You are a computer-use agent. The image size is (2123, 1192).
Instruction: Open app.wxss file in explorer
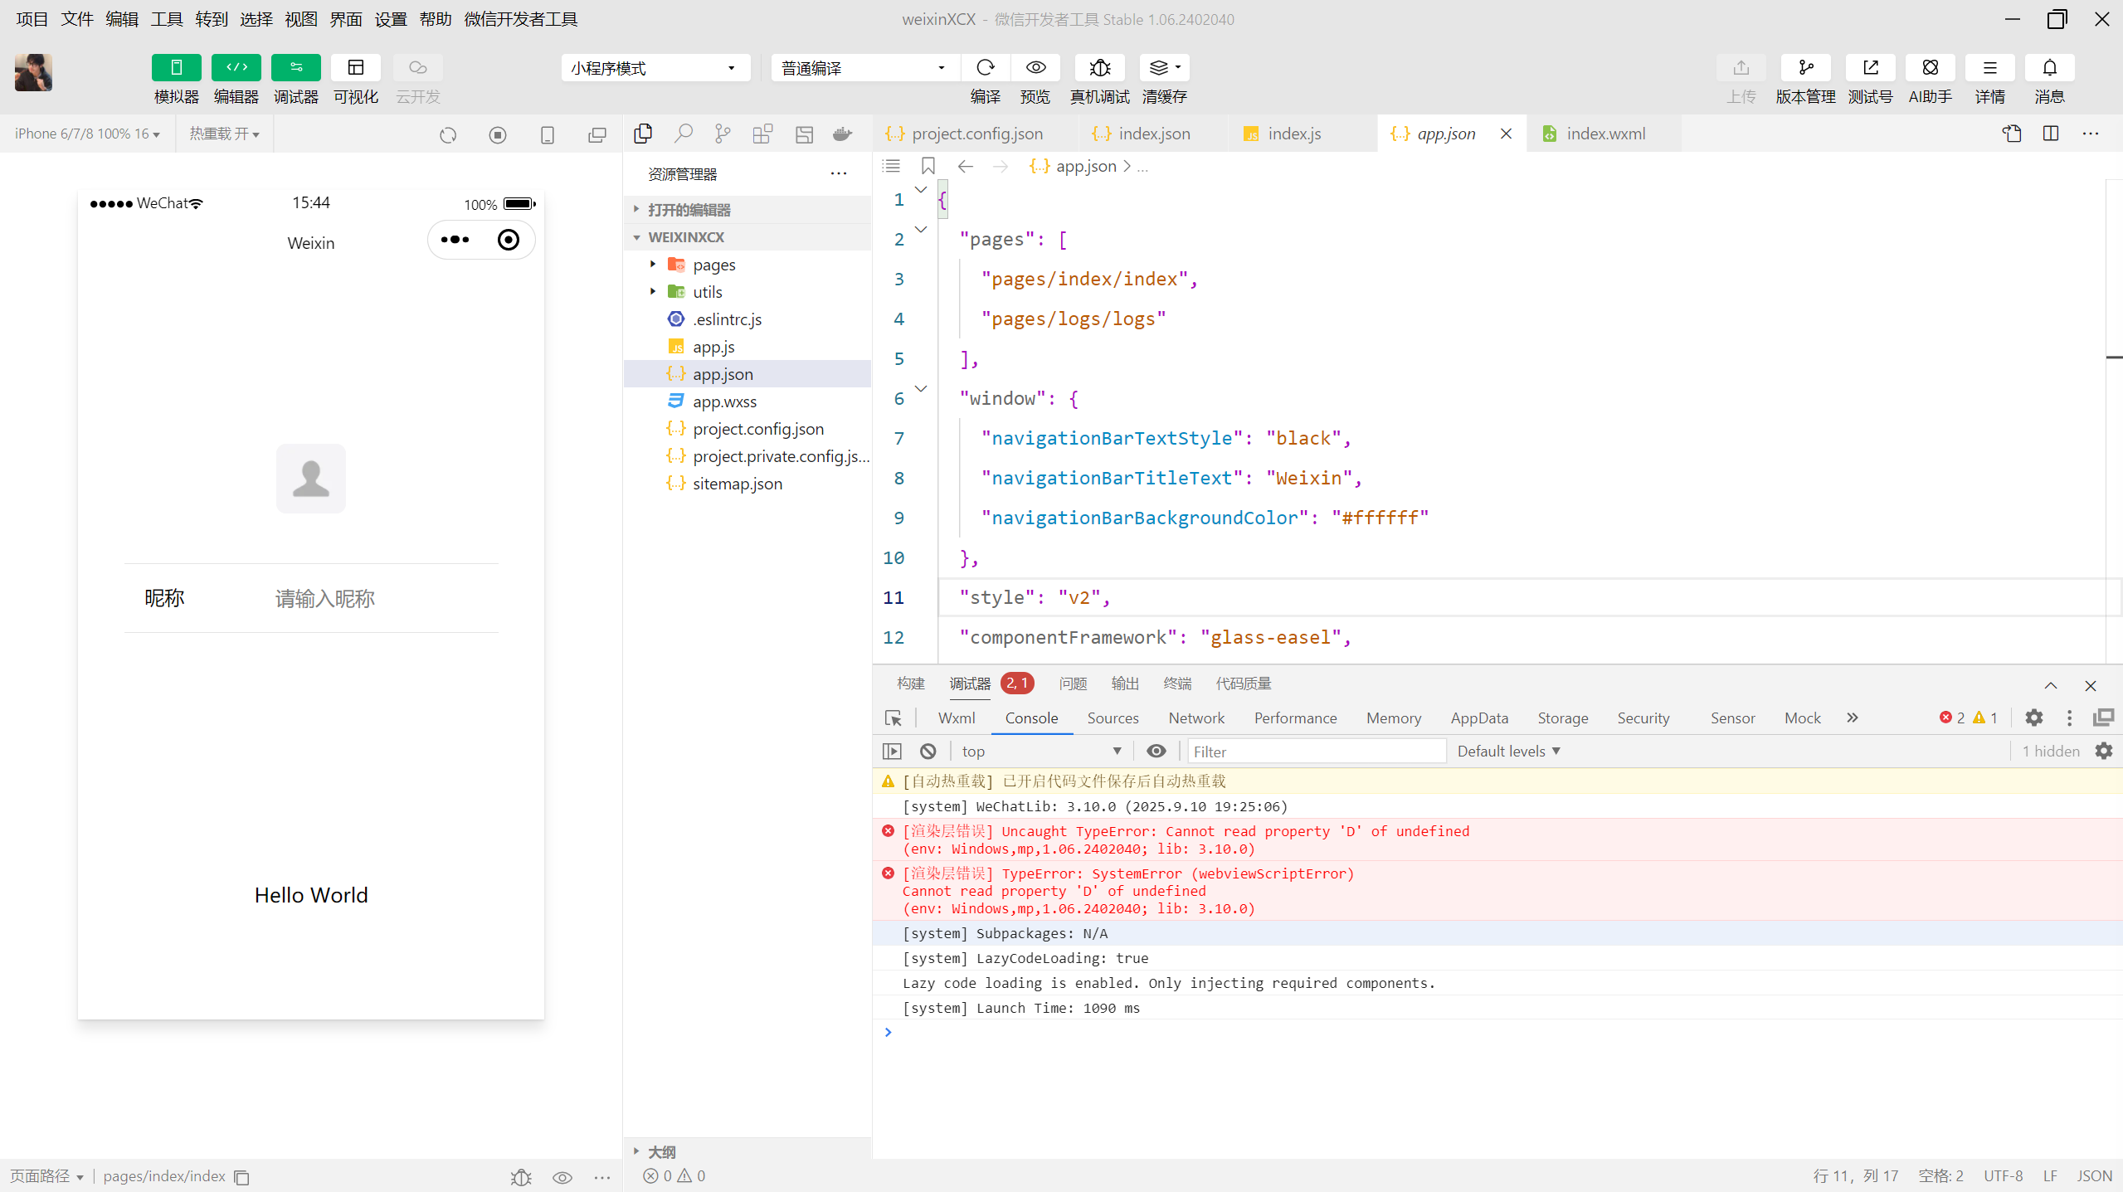(724, 401)
